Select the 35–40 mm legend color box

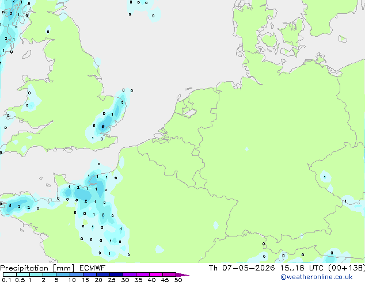[x=143, y=275]
